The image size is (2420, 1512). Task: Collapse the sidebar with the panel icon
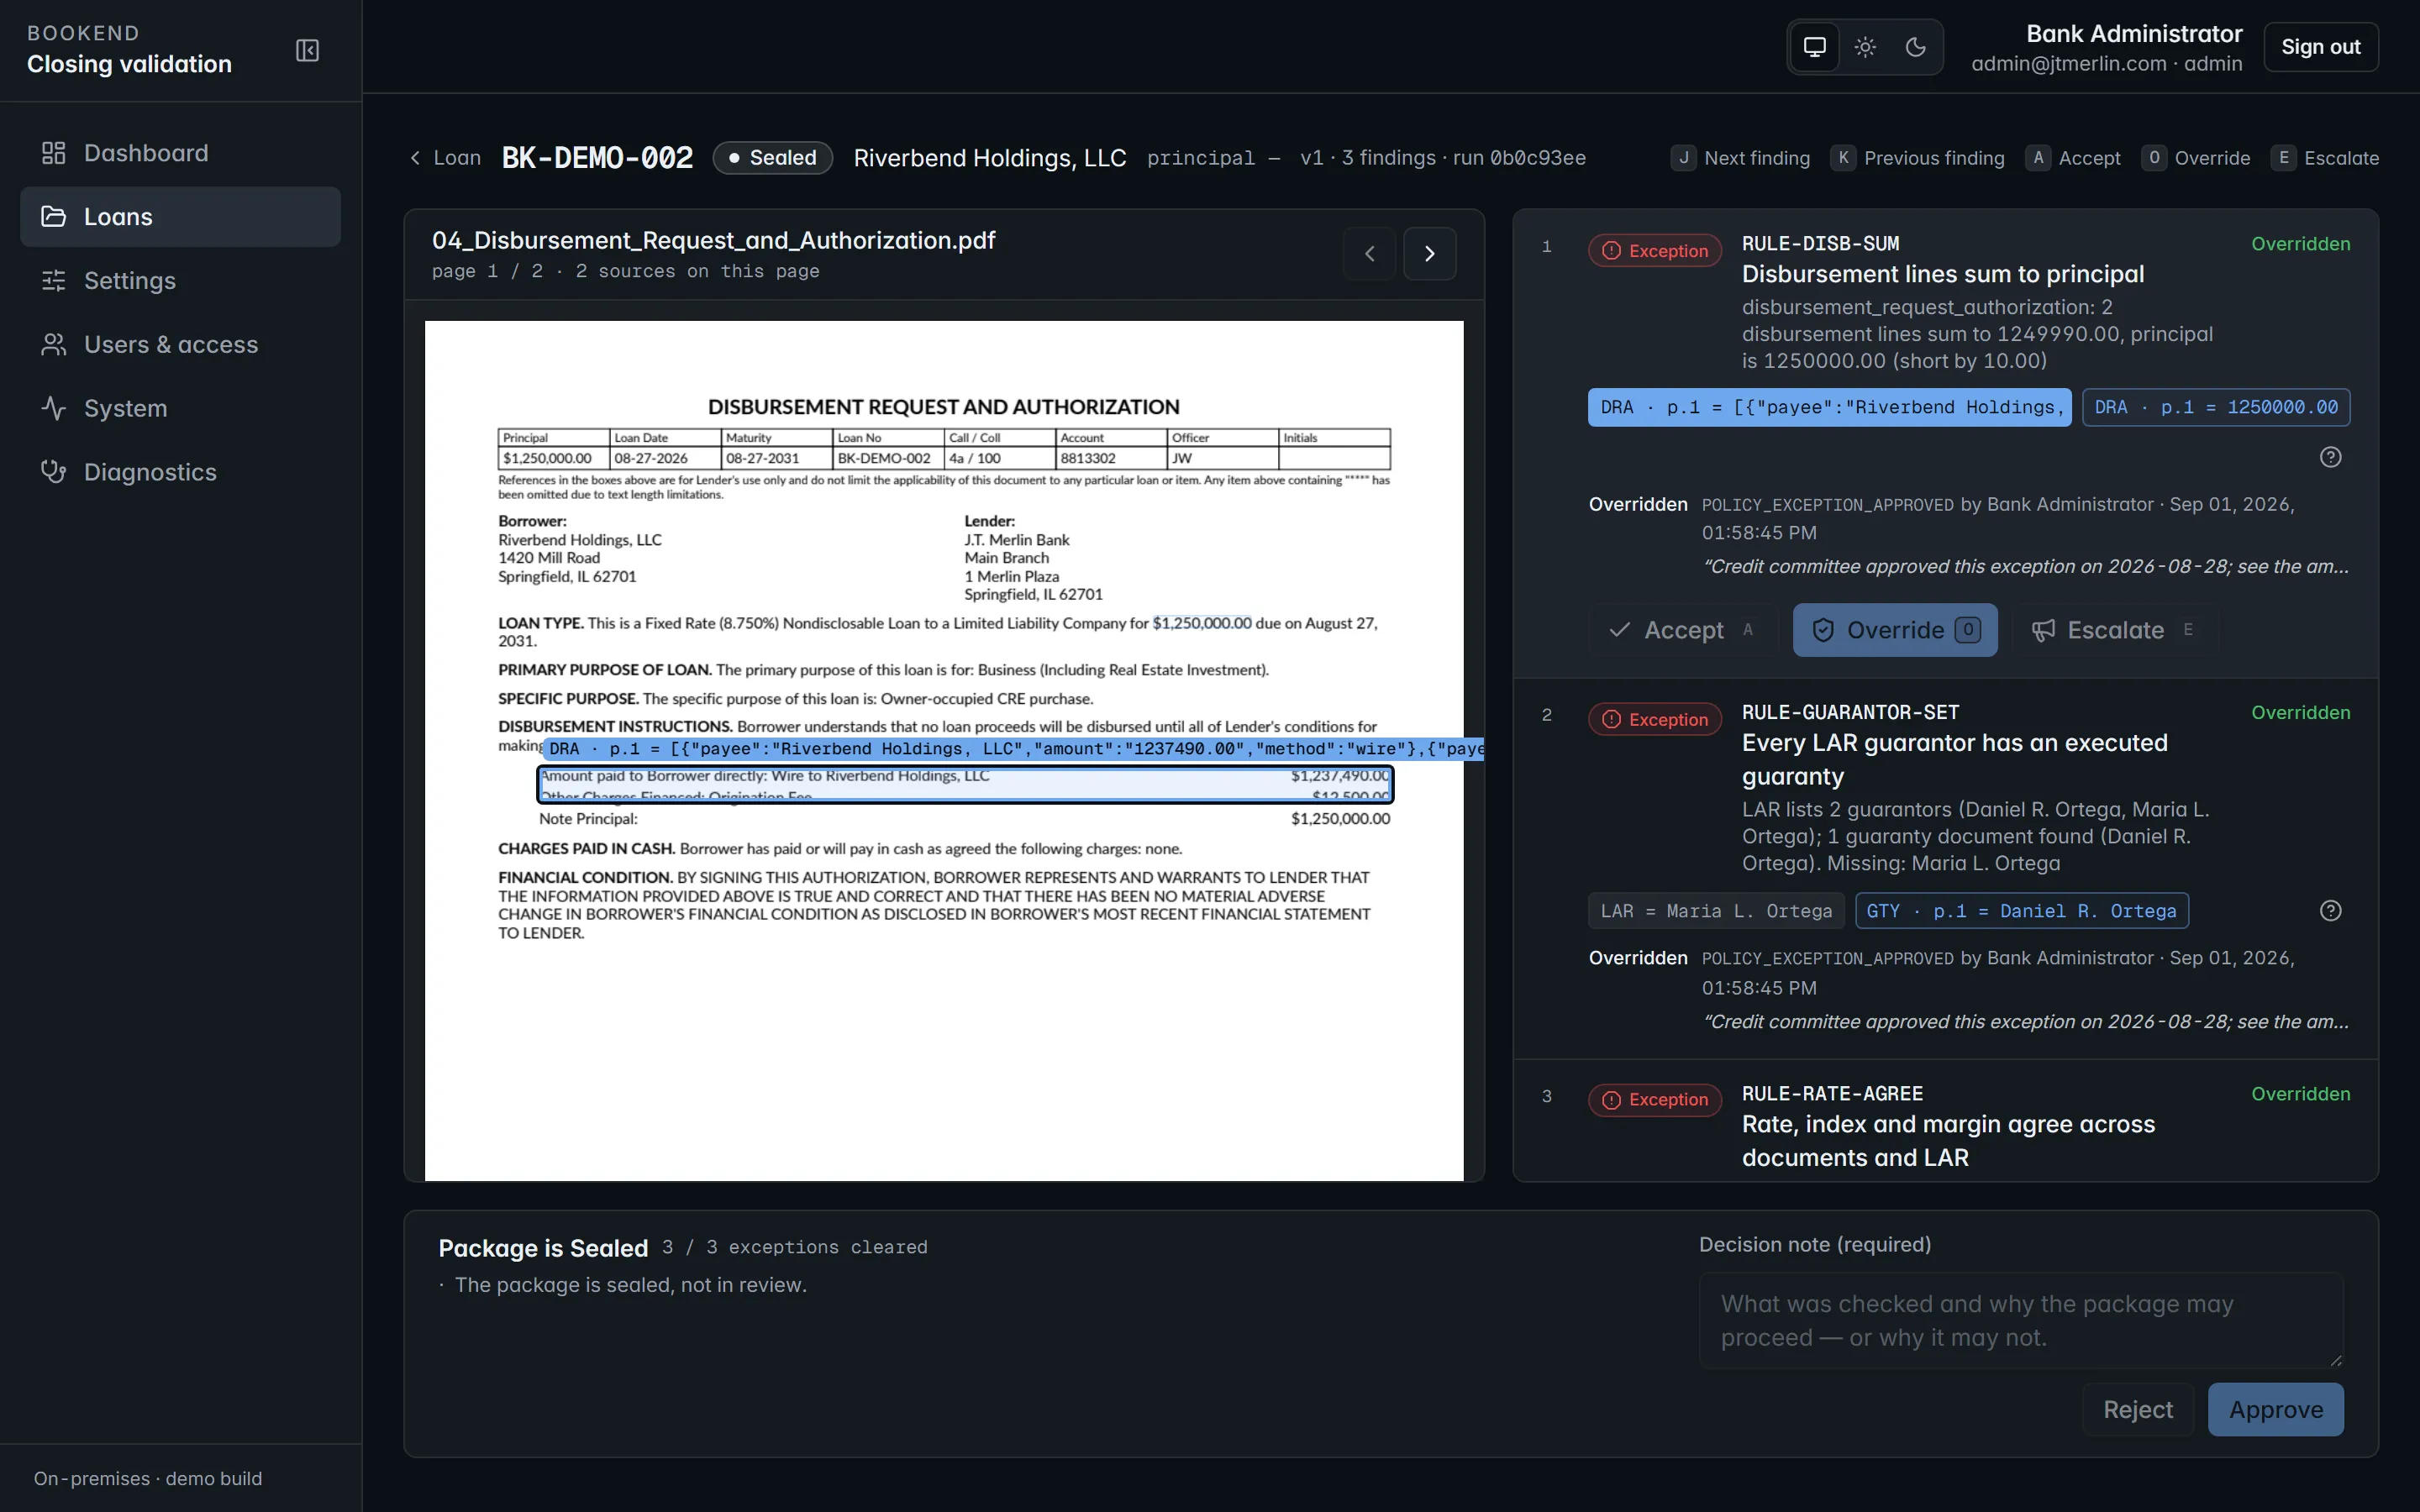coord(307,50)
